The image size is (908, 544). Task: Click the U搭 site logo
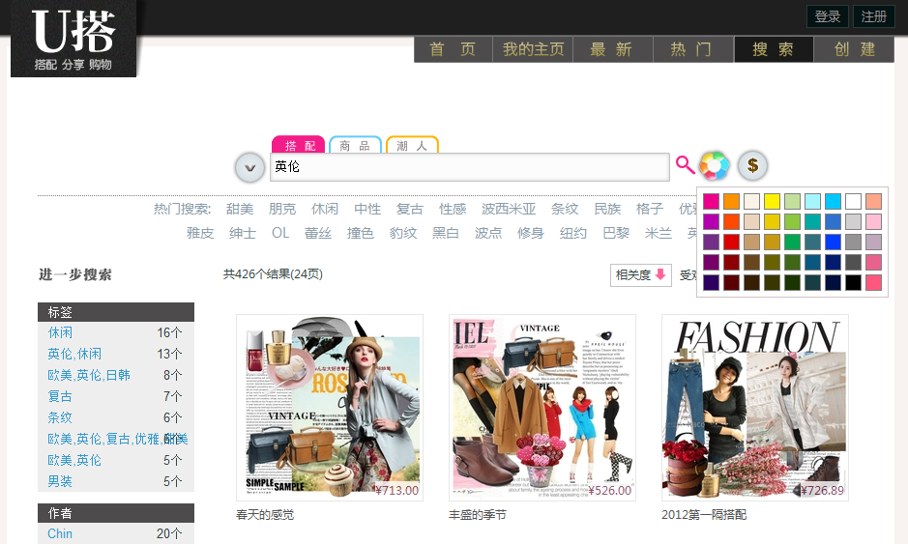click(x=74, y=39)
